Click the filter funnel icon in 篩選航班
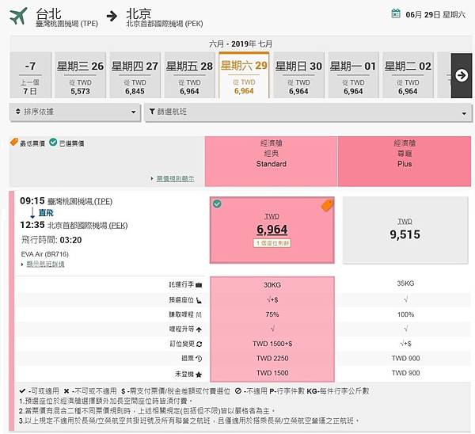 pos(152,112)
